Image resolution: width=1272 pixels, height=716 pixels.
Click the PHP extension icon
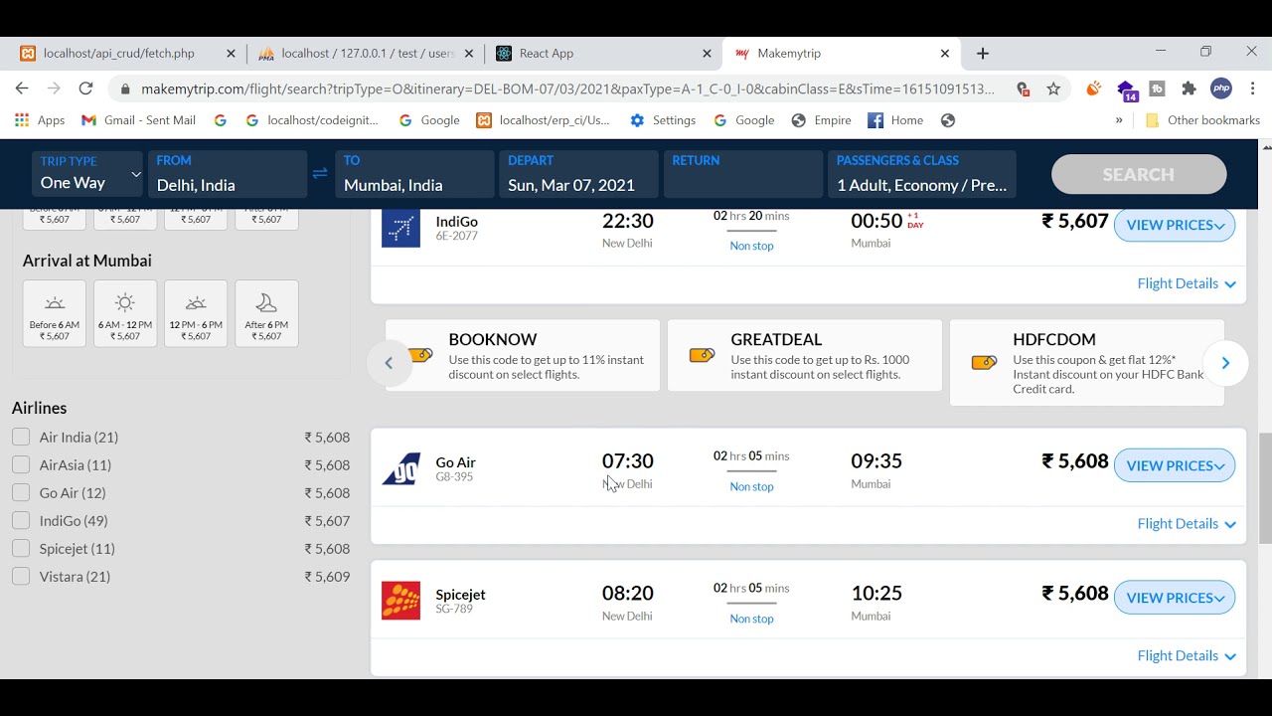pyautogui.click(x=1221, y=89)
